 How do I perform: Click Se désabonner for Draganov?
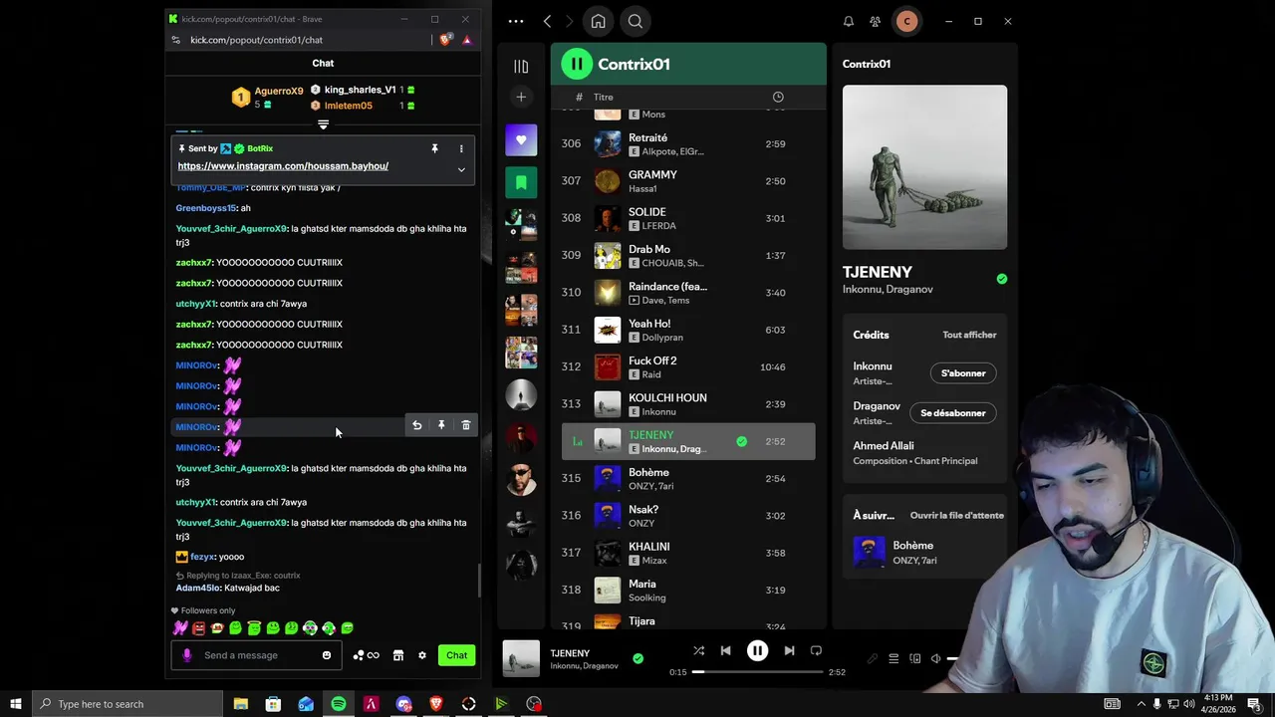953,413
